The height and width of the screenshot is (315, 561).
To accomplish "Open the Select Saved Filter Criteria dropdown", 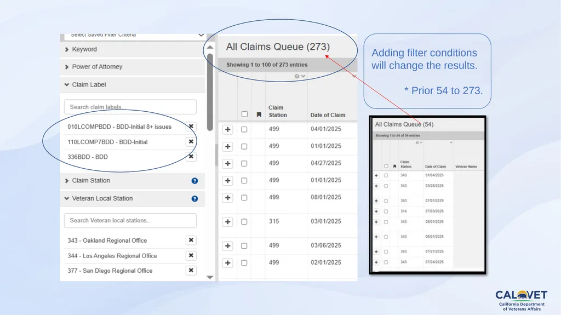I will coord(135,36).
